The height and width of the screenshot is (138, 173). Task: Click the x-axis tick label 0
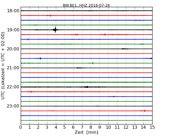coord(21,127)
